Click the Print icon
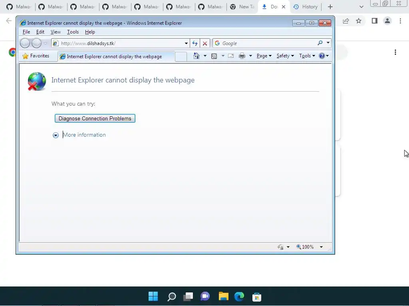Screen dimensions: 409x306 click(x=242, y=56)
